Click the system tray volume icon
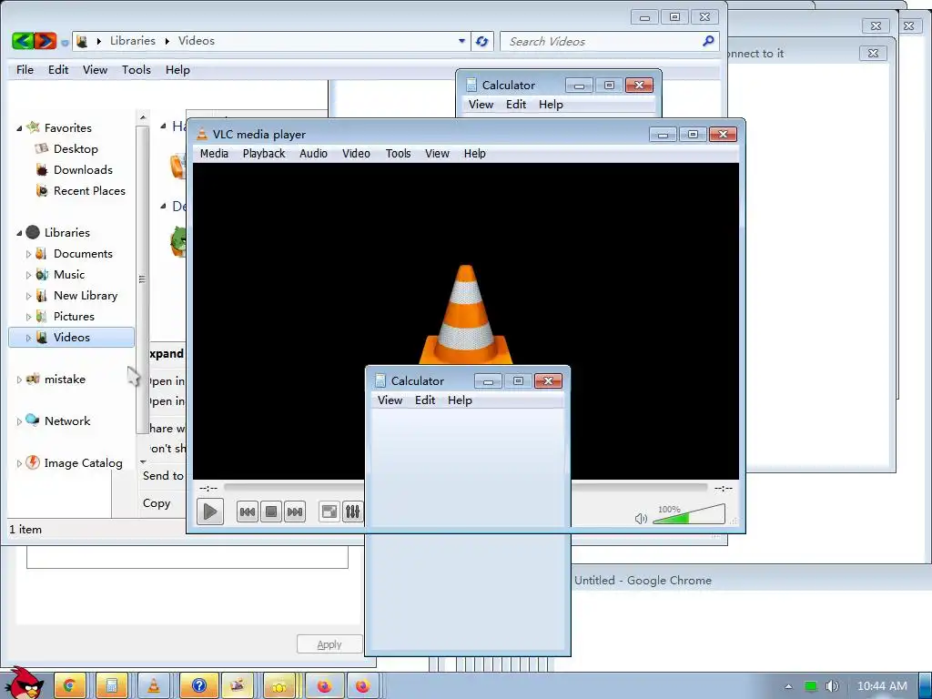The image size is (932, 699). click(832, 686)
